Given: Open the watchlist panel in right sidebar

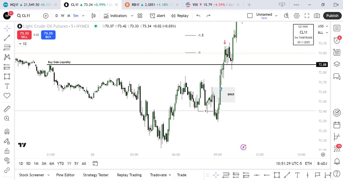Looking at the screenshot, I should point(337,28).
